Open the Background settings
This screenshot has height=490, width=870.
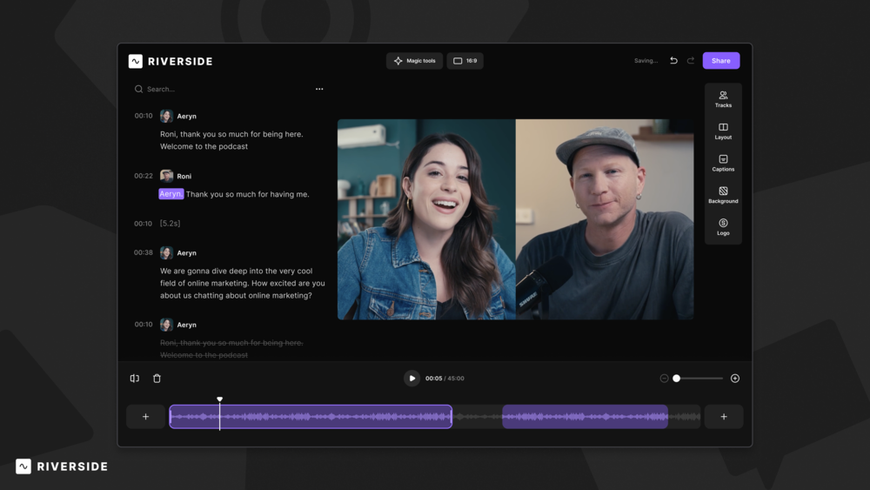tap(723, 195)
